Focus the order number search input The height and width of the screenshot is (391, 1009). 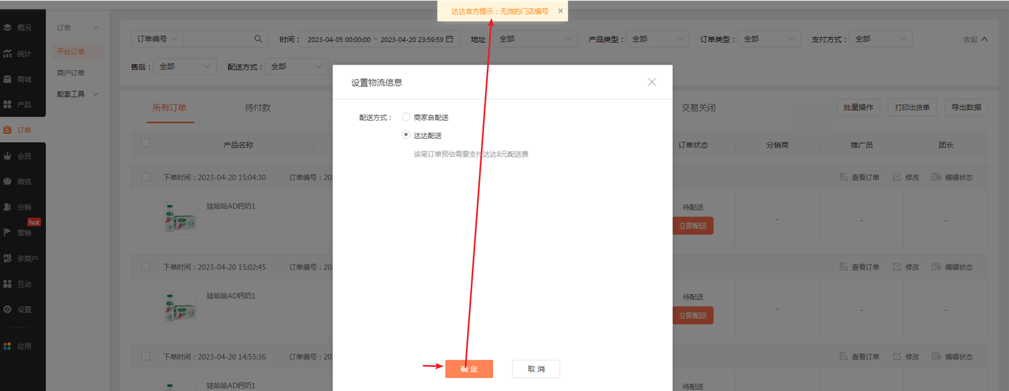tap(218, 39)
